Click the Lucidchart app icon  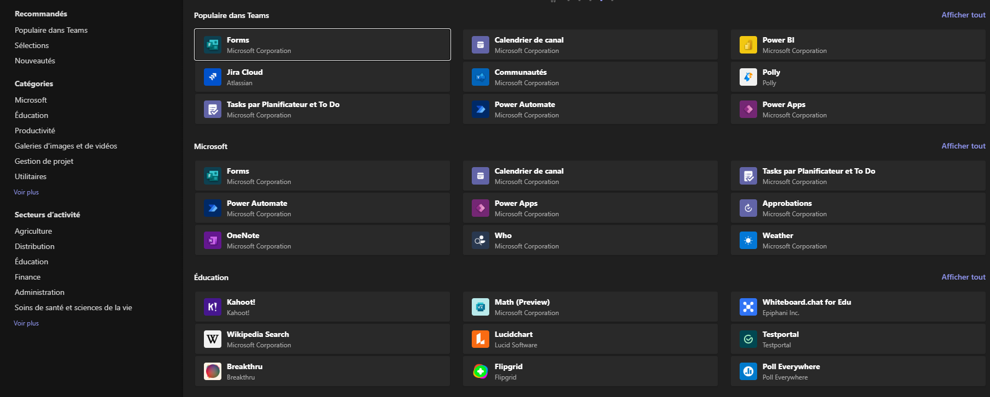coord(481,339)
